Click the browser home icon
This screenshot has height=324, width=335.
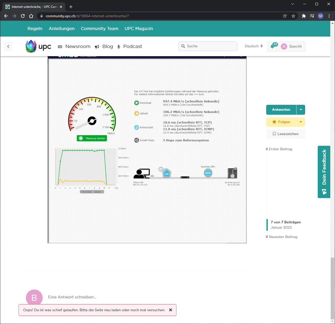pyautogui.click(x=31, y=16)
